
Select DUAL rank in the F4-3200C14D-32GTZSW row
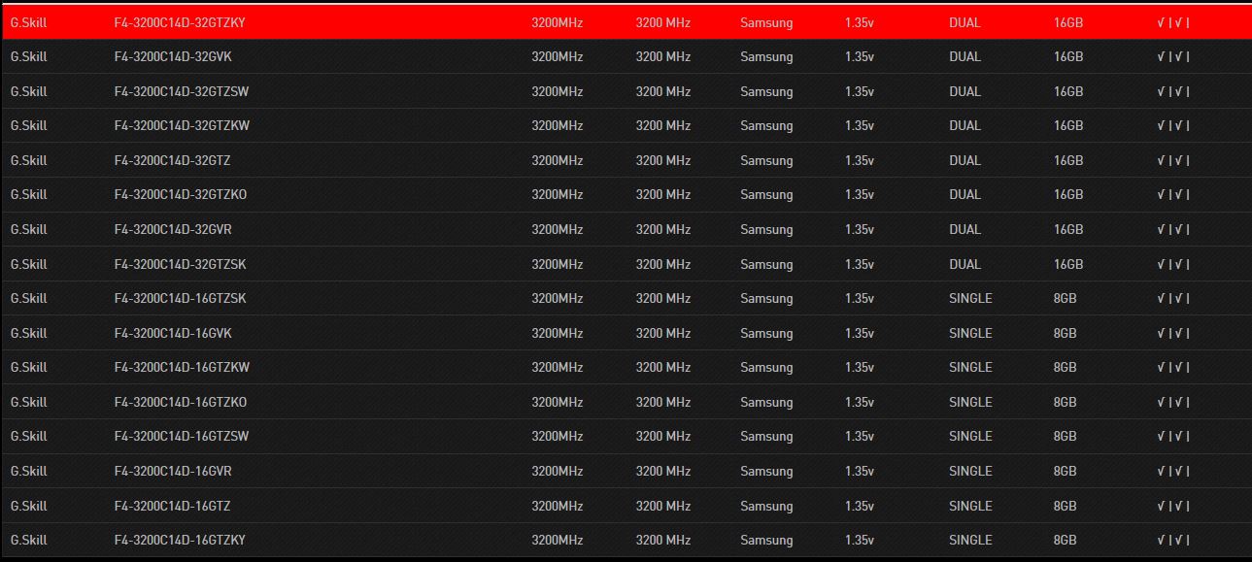(x=965, y=91)
